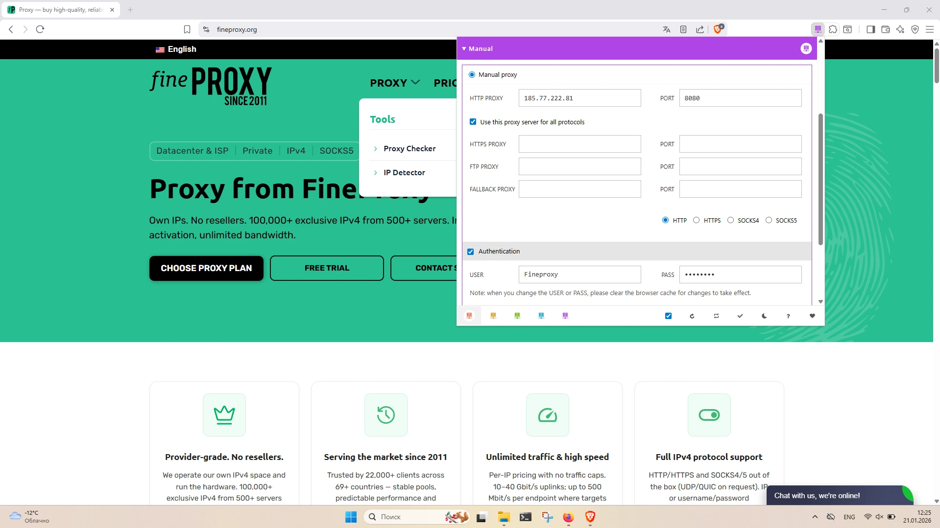Open Brave VPN shield icon
Viewport: 940px width, 528px height.
point(915,29)
